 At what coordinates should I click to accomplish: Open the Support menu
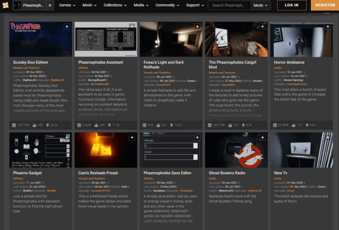pyautogui.click(x=194, y=6)
